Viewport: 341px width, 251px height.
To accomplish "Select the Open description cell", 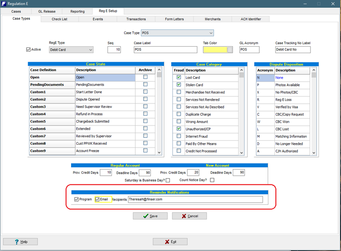I will pyautogui.click(x=105, y=78).
